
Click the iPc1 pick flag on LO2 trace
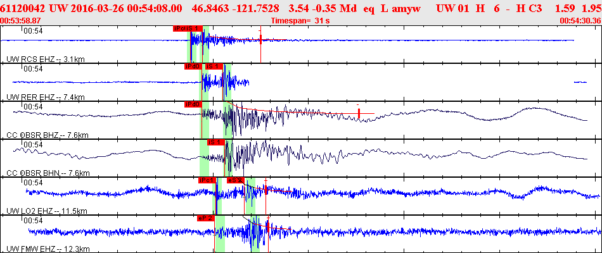tap(208, 180)
